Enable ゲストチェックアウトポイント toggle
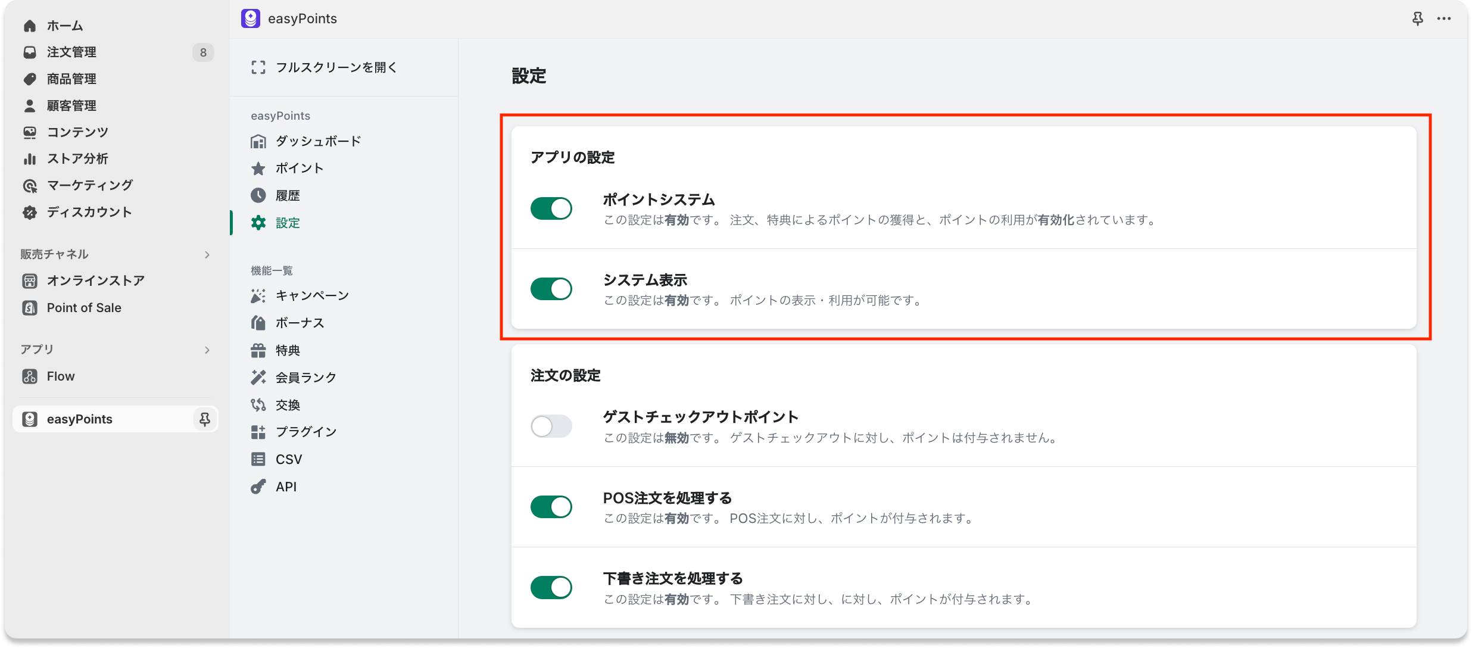Image resolution: width=1472 pixels, height=648 pixels. click(551, 426)
